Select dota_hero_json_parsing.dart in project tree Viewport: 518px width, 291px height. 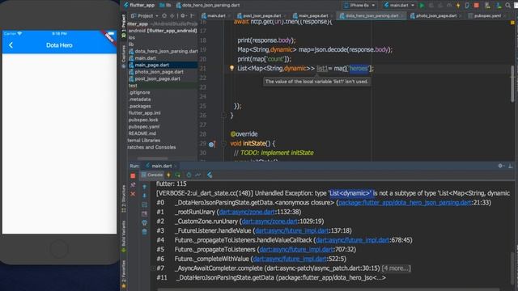163,51
